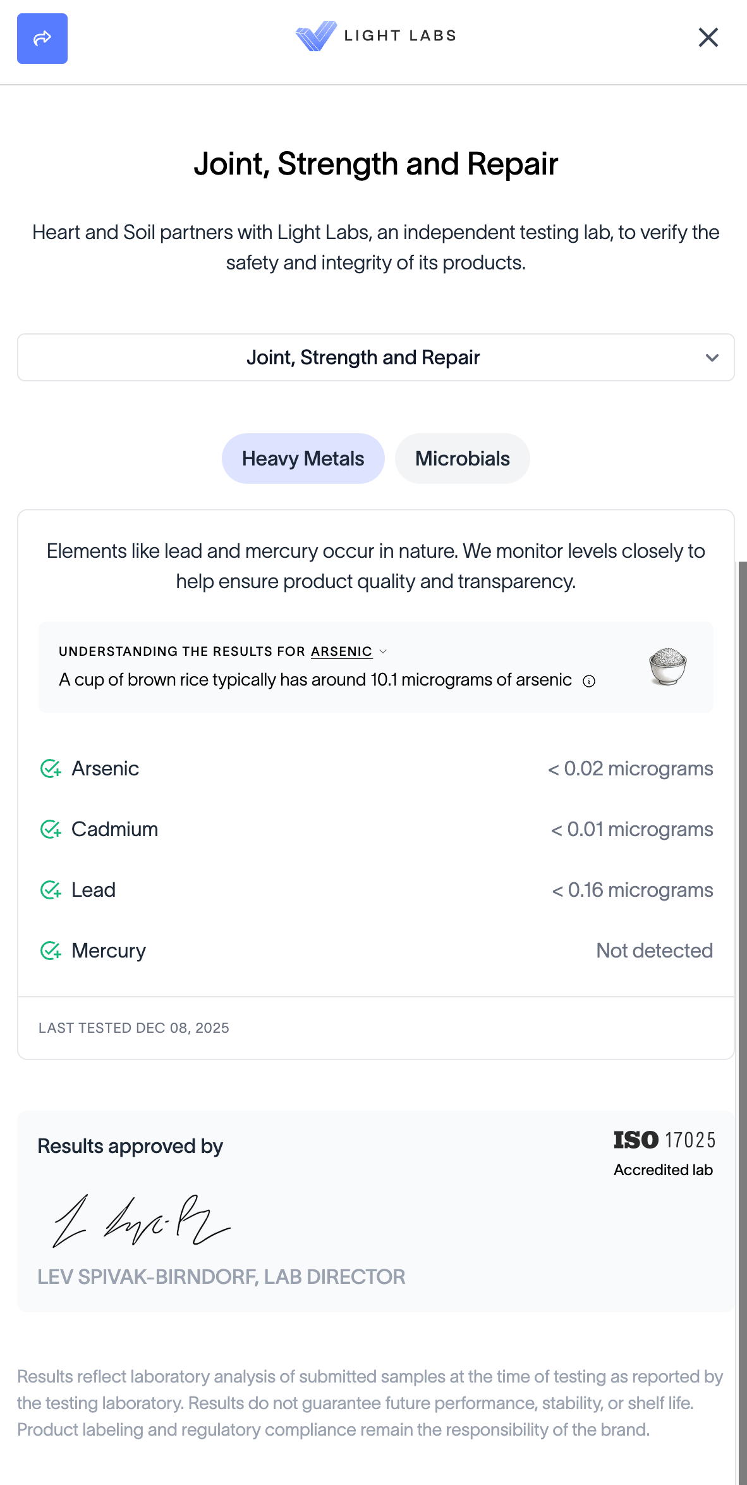Click the Light Labs logo
Screen dimensions: 747x1485
tap(375, 36)
